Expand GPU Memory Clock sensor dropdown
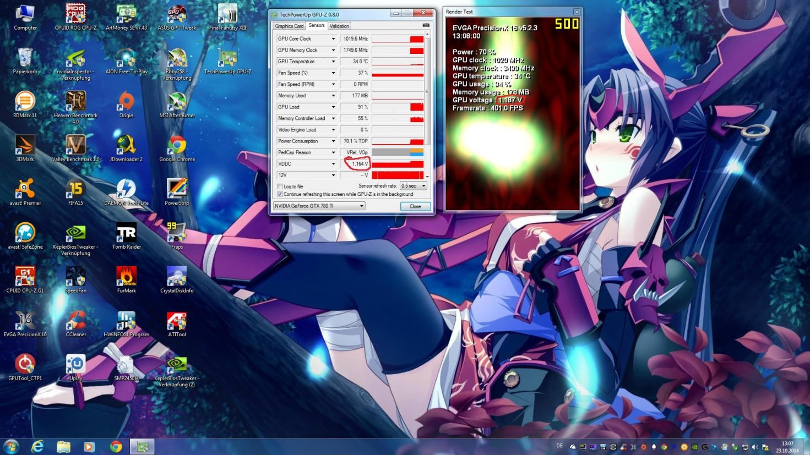This screenshot has width=810, height=455. coord(333,50)
